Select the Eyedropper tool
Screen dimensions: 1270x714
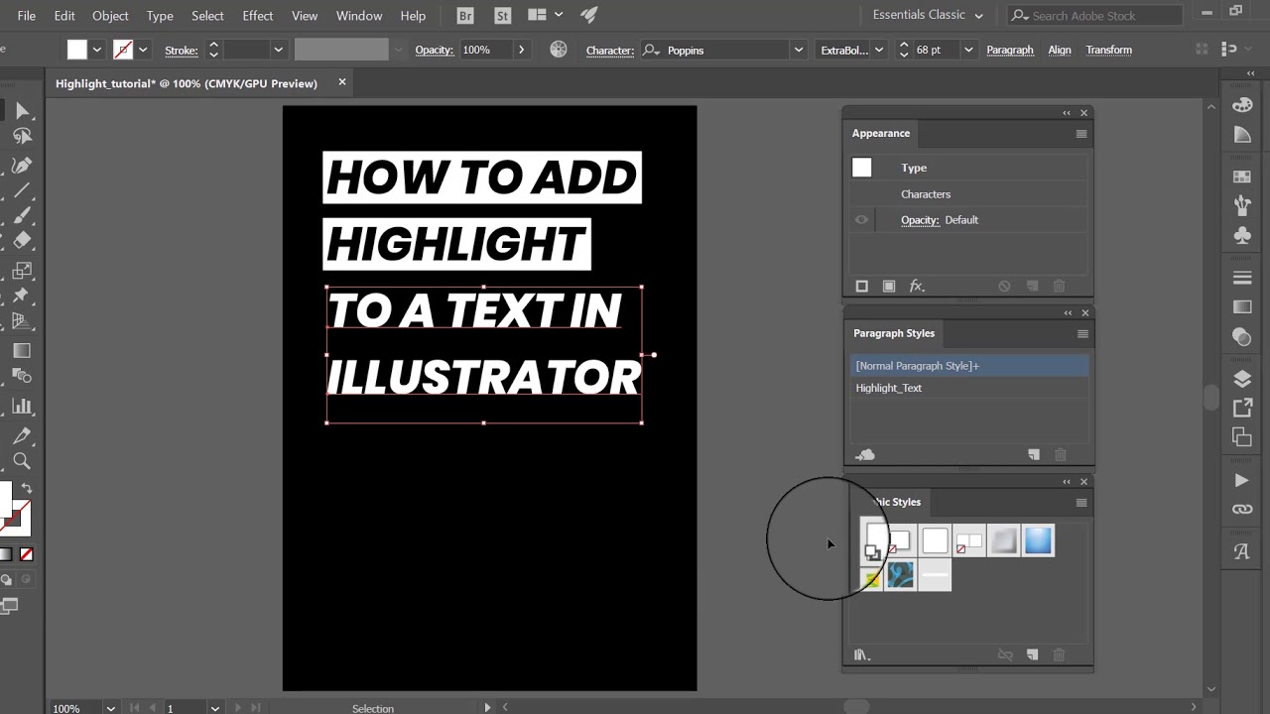coord(22,436)
